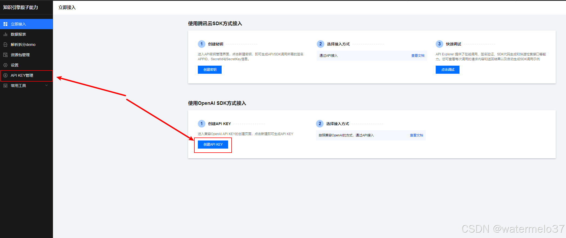The width and height of the screenshot is (566, 238).
Task: Click the 资源包管理 sidebar icon
Action: [5, 55]
